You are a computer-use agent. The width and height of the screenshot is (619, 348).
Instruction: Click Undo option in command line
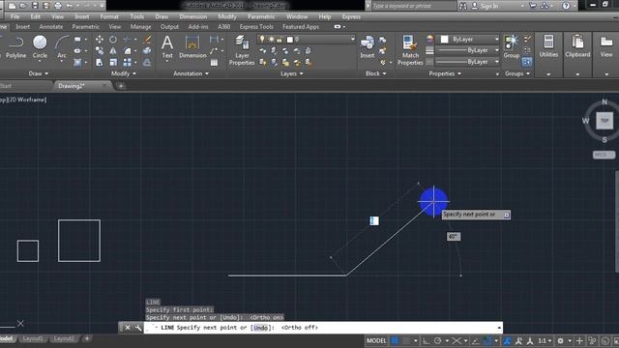(260, 328)
